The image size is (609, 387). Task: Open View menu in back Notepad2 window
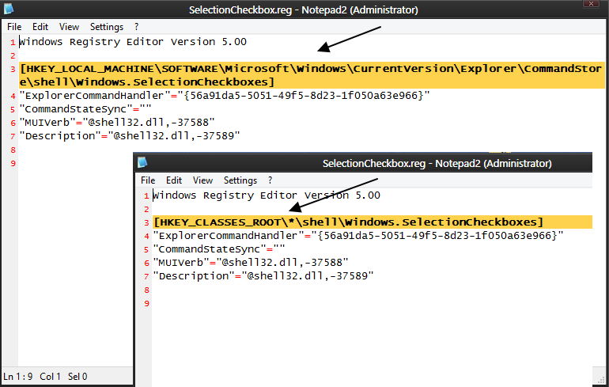[69, 27]
